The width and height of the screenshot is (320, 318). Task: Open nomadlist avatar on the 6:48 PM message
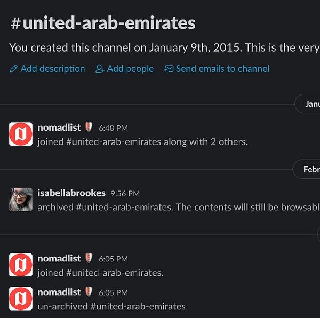click(21, 134)
